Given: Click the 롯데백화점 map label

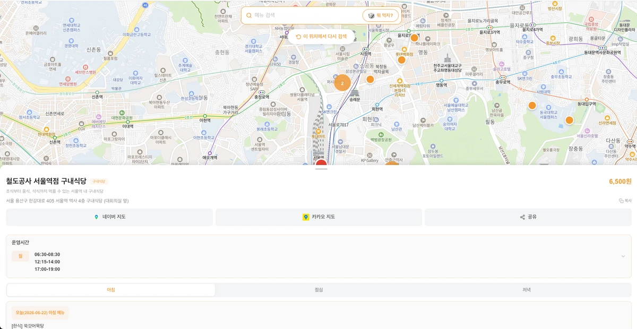Looking at the screenshot, I should pos(405,54).
